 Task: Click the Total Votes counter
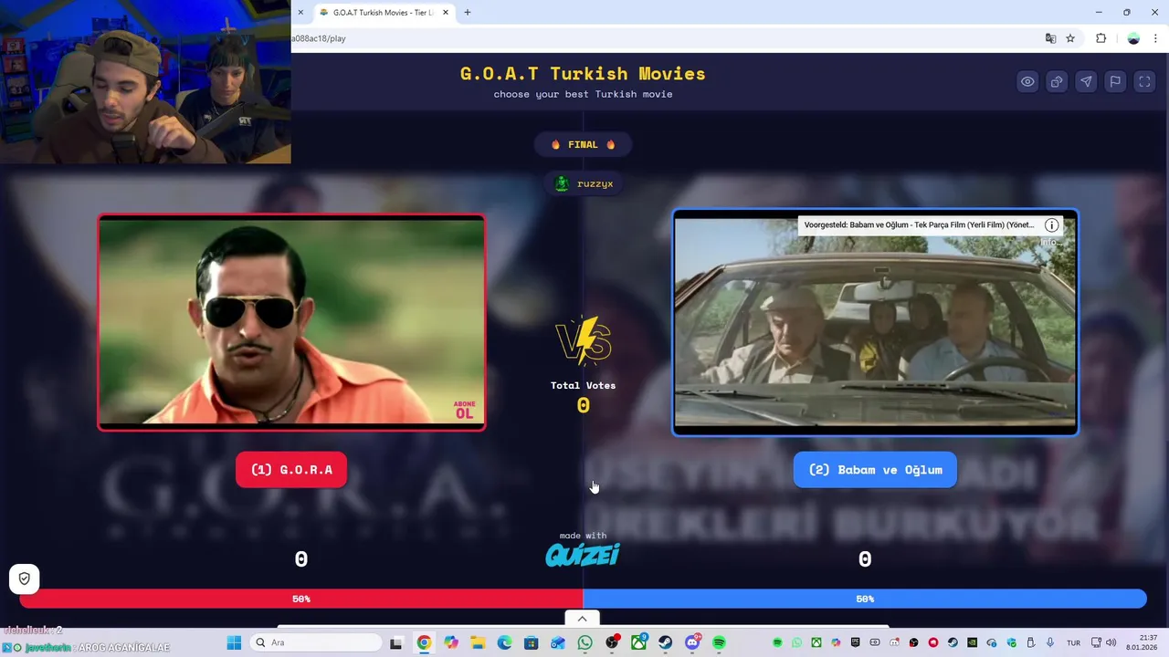click(x=583, y=397)
